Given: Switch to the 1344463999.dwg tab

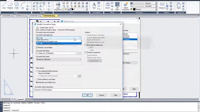Looking at the screenshot, I should (7, 16).
